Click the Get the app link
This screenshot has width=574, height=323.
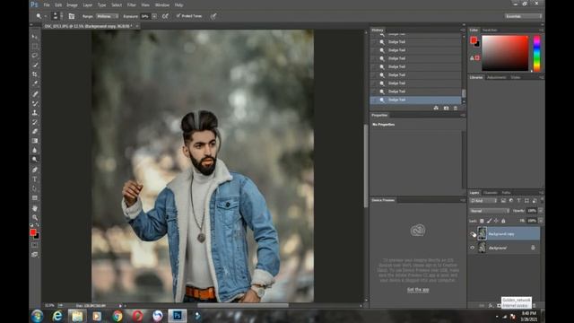tap(418, 290)
